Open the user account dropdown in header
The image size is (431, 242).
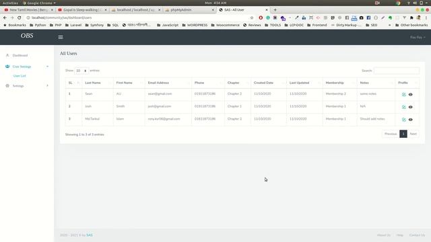(x=418, y=38)
